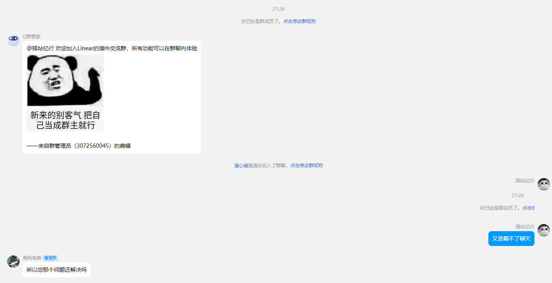This screenshot has width=552, height=283.
Task: Click the 清心绪 inviter name link
Action: point(241,166)
